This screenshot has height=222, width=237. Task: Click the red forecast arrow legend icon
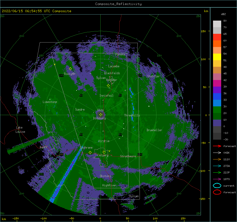[x=217, y=146]
